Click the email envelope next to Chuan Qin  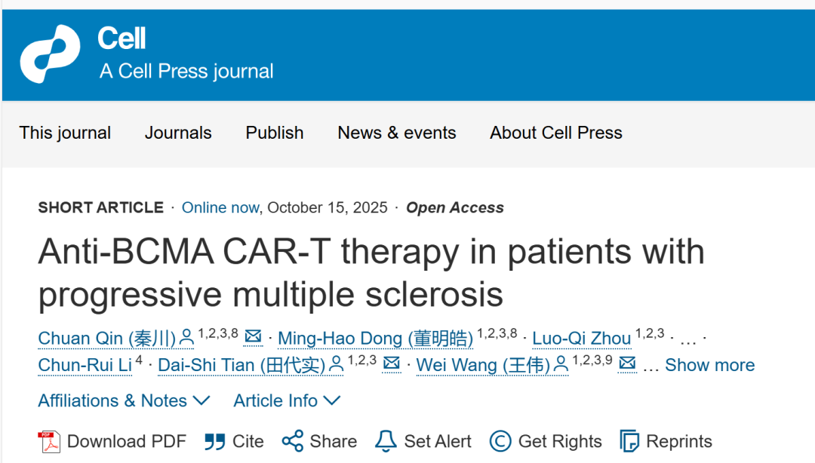(254, 337)
